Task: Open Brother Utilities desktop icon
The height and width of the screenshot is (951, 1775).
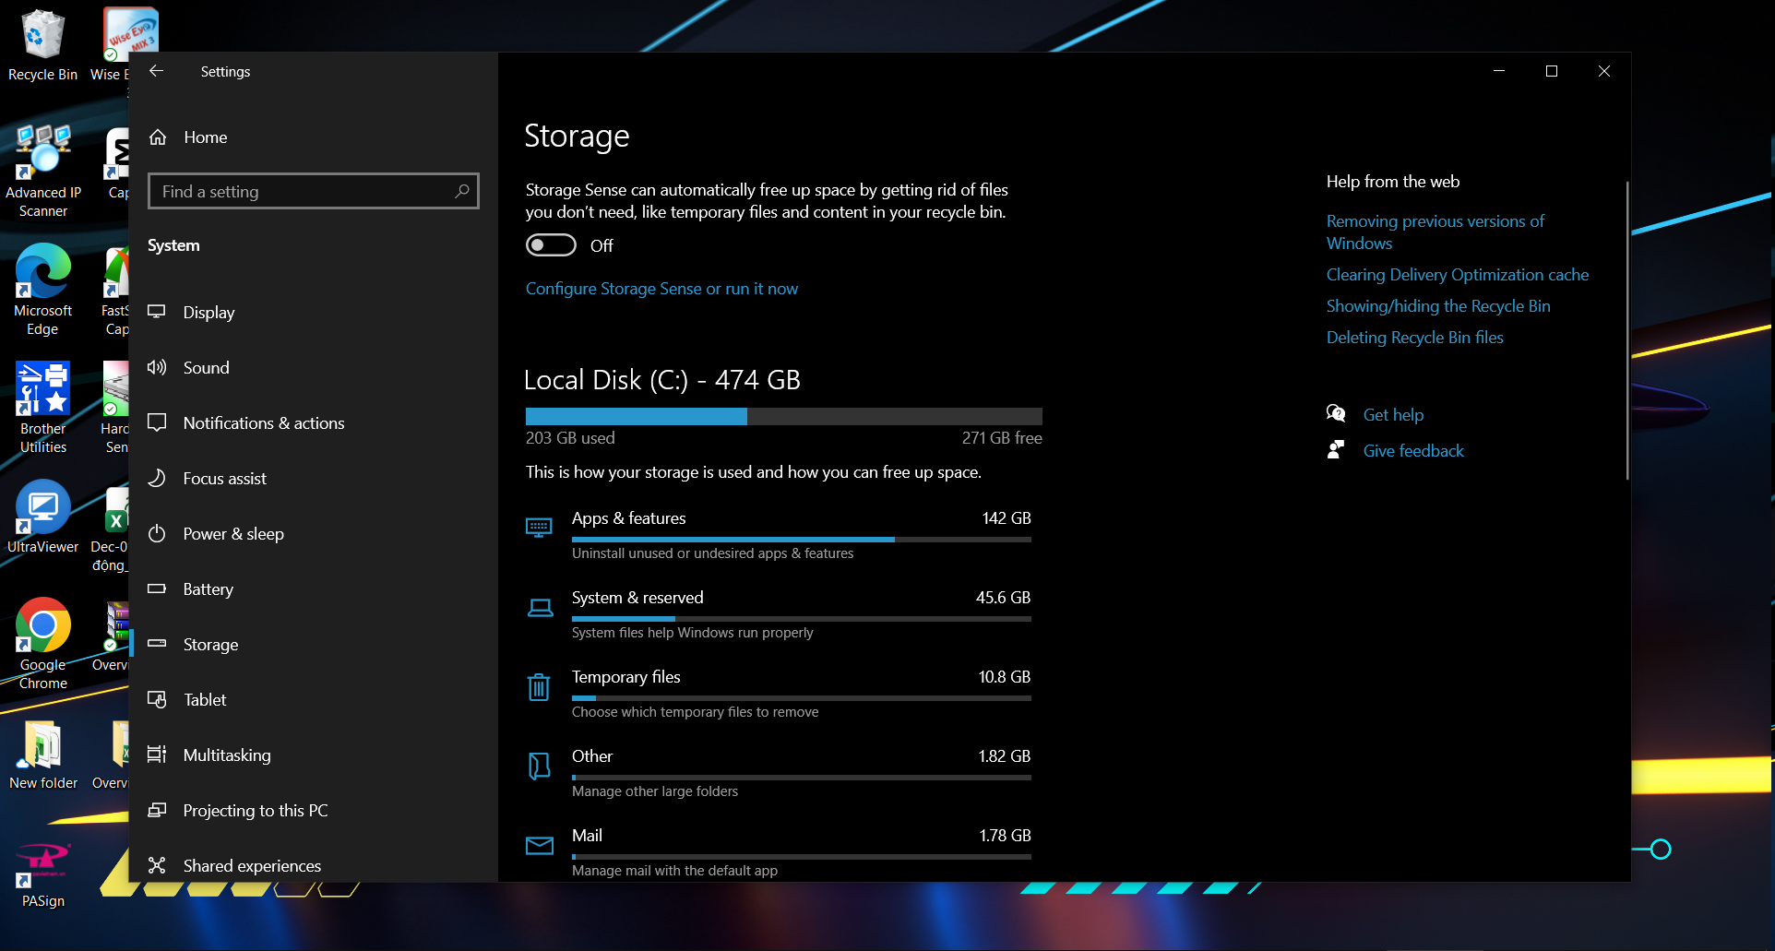Action: (42, 408)
